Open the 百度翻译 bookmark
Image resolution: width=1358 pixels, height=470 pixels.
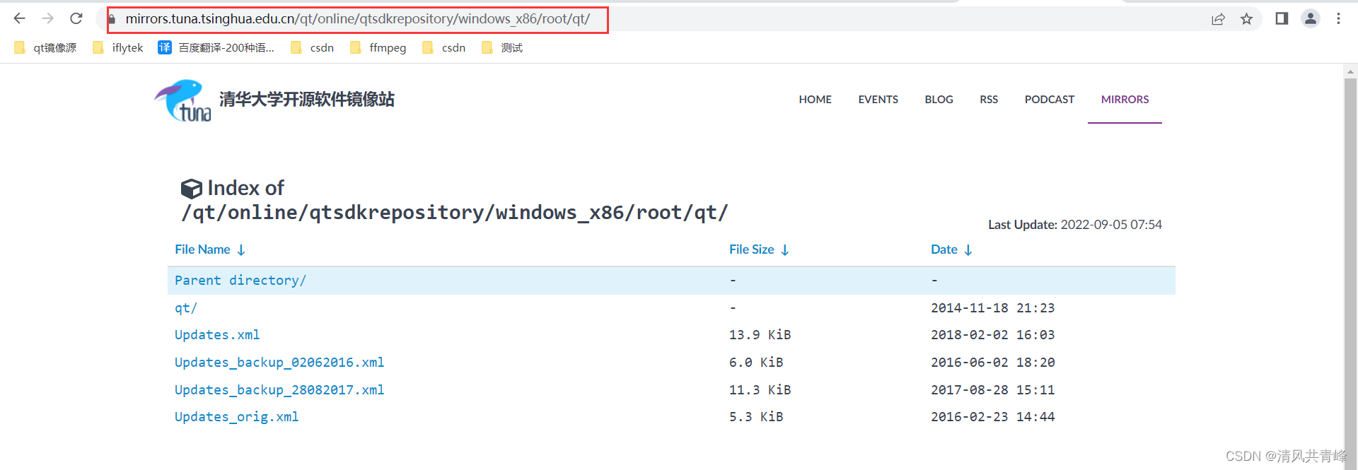[x=216, y=47]
